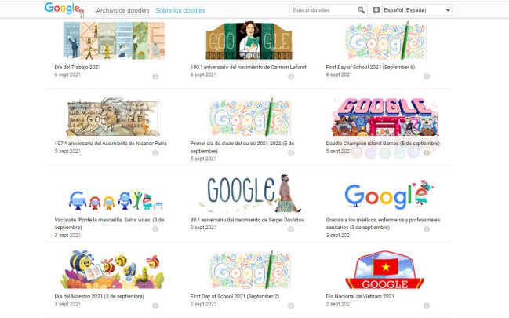
Task: Select the Nicanor Parra sketch doodle thumbnail
Action: [x=113, y=116]
